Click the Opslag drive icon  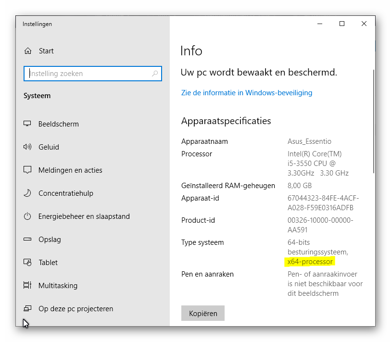27,239
